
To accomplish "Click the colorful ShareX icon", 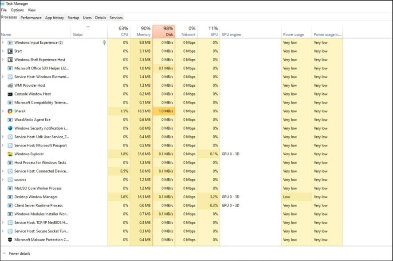I will coord(10,111).
